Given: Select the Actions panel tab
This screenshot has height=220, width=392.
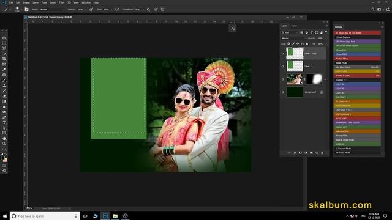Looking at the screenshot, I should click(339, 27).
